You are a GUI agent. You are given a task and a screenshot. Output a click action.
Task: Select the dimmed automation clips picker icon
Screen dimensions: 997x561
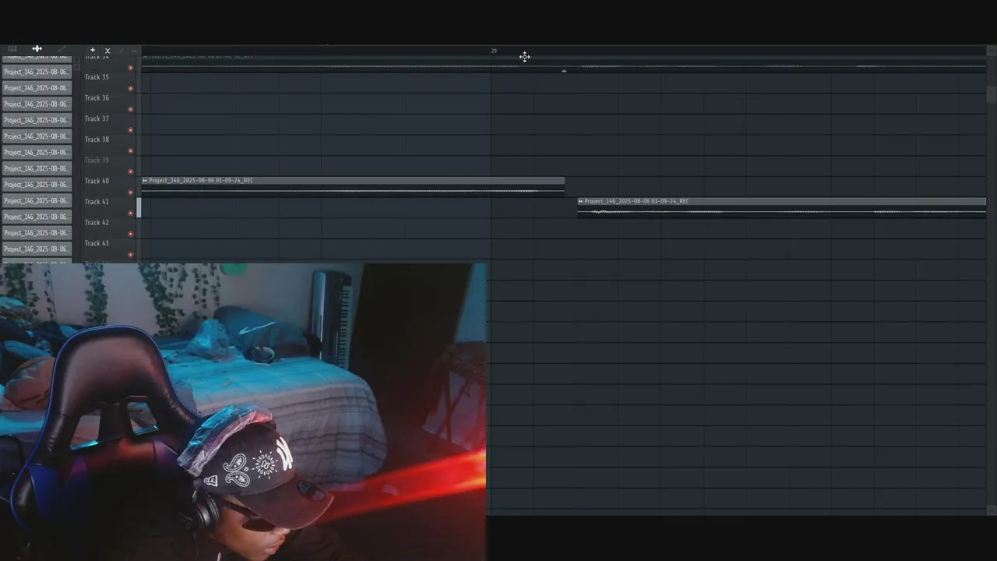62,48
